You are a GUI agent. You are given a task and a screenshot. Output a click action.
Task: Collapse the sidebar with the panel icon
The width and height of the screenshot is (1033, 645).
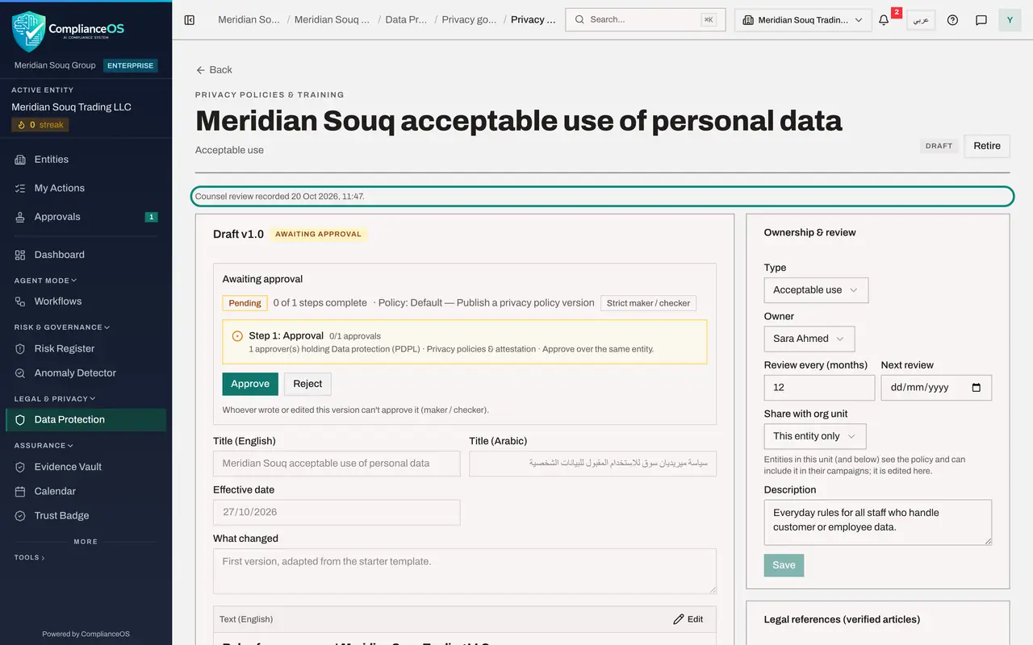pos(190,20)
